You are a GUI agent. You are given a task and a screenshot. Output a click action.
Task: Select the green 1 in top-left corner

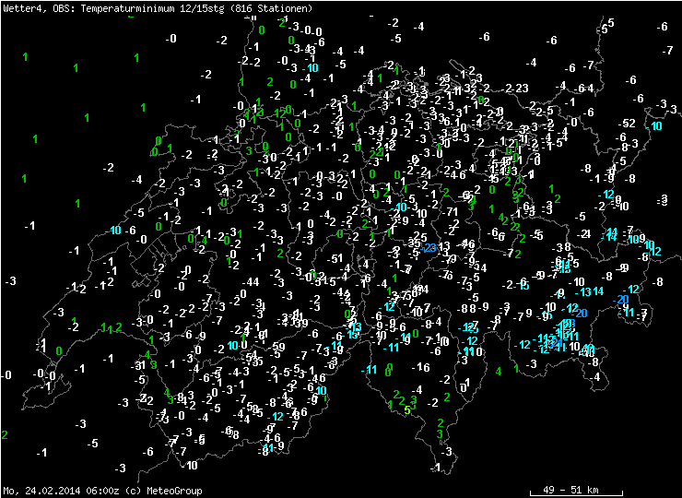[x=24, y=57]
